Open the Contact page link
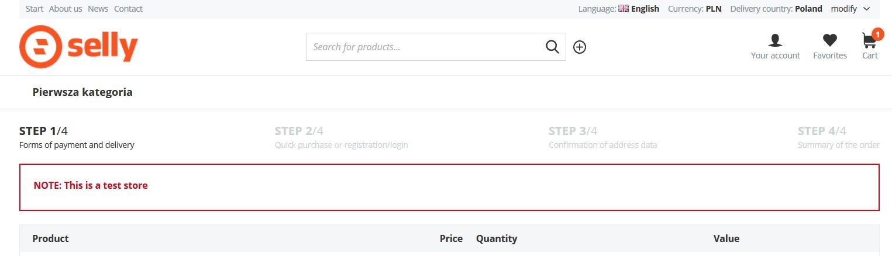 pyautogui.click(x=128, y=9)
